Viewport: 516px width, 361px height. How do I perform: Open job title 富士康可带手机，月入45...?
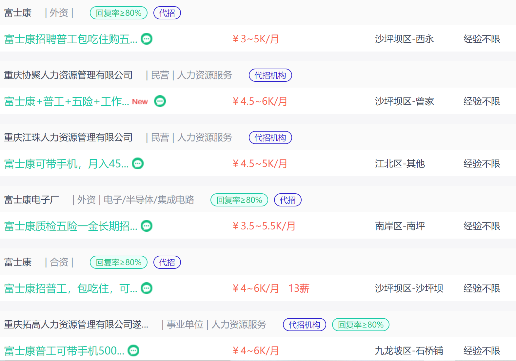click(x=66, y=164)
